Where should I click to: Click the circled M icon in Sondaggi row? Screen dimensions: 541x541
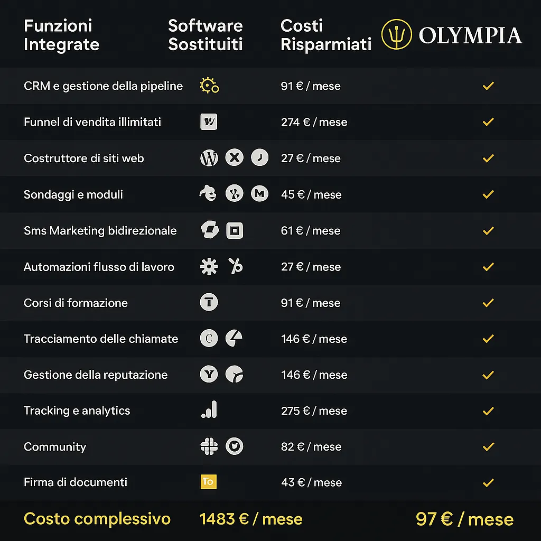point(259,194)
